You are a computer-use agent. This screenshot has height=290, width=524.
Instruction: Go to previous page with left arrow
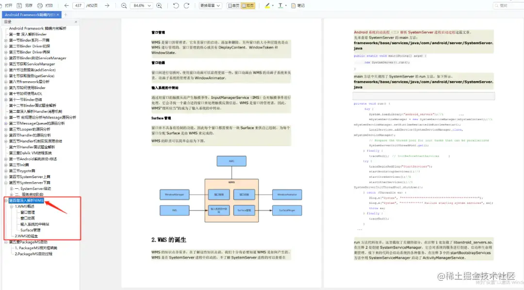click(66, 6)
